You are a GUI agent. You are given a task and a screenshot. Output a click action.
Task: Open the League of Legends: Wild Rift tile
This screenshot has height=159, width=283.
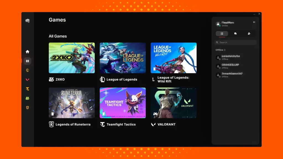coord(174,57)
